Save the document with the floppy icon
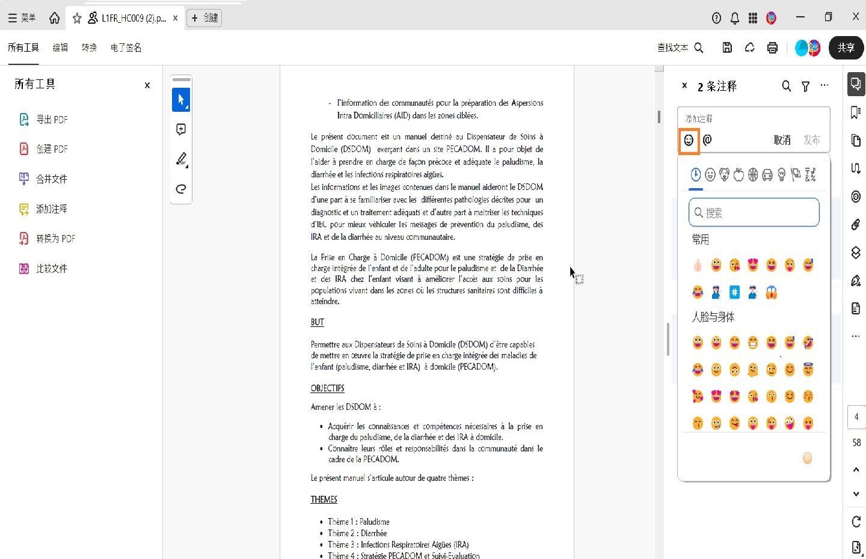Image resolution: width=866 pixels, height=559 pixels. click(727, 47)
